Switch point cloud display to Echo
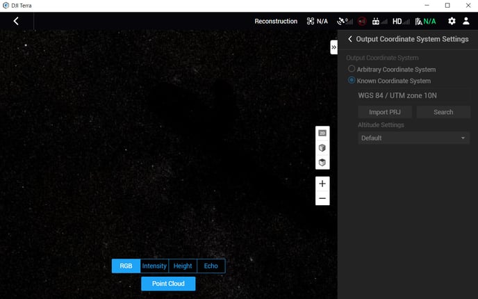This screenshot has height=299, width=478. point(211,266)
